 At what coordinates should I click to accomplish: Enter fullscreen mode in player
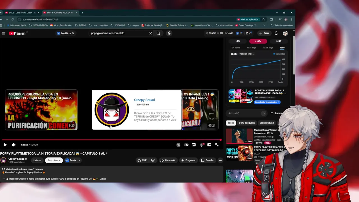tap(217, 145)
